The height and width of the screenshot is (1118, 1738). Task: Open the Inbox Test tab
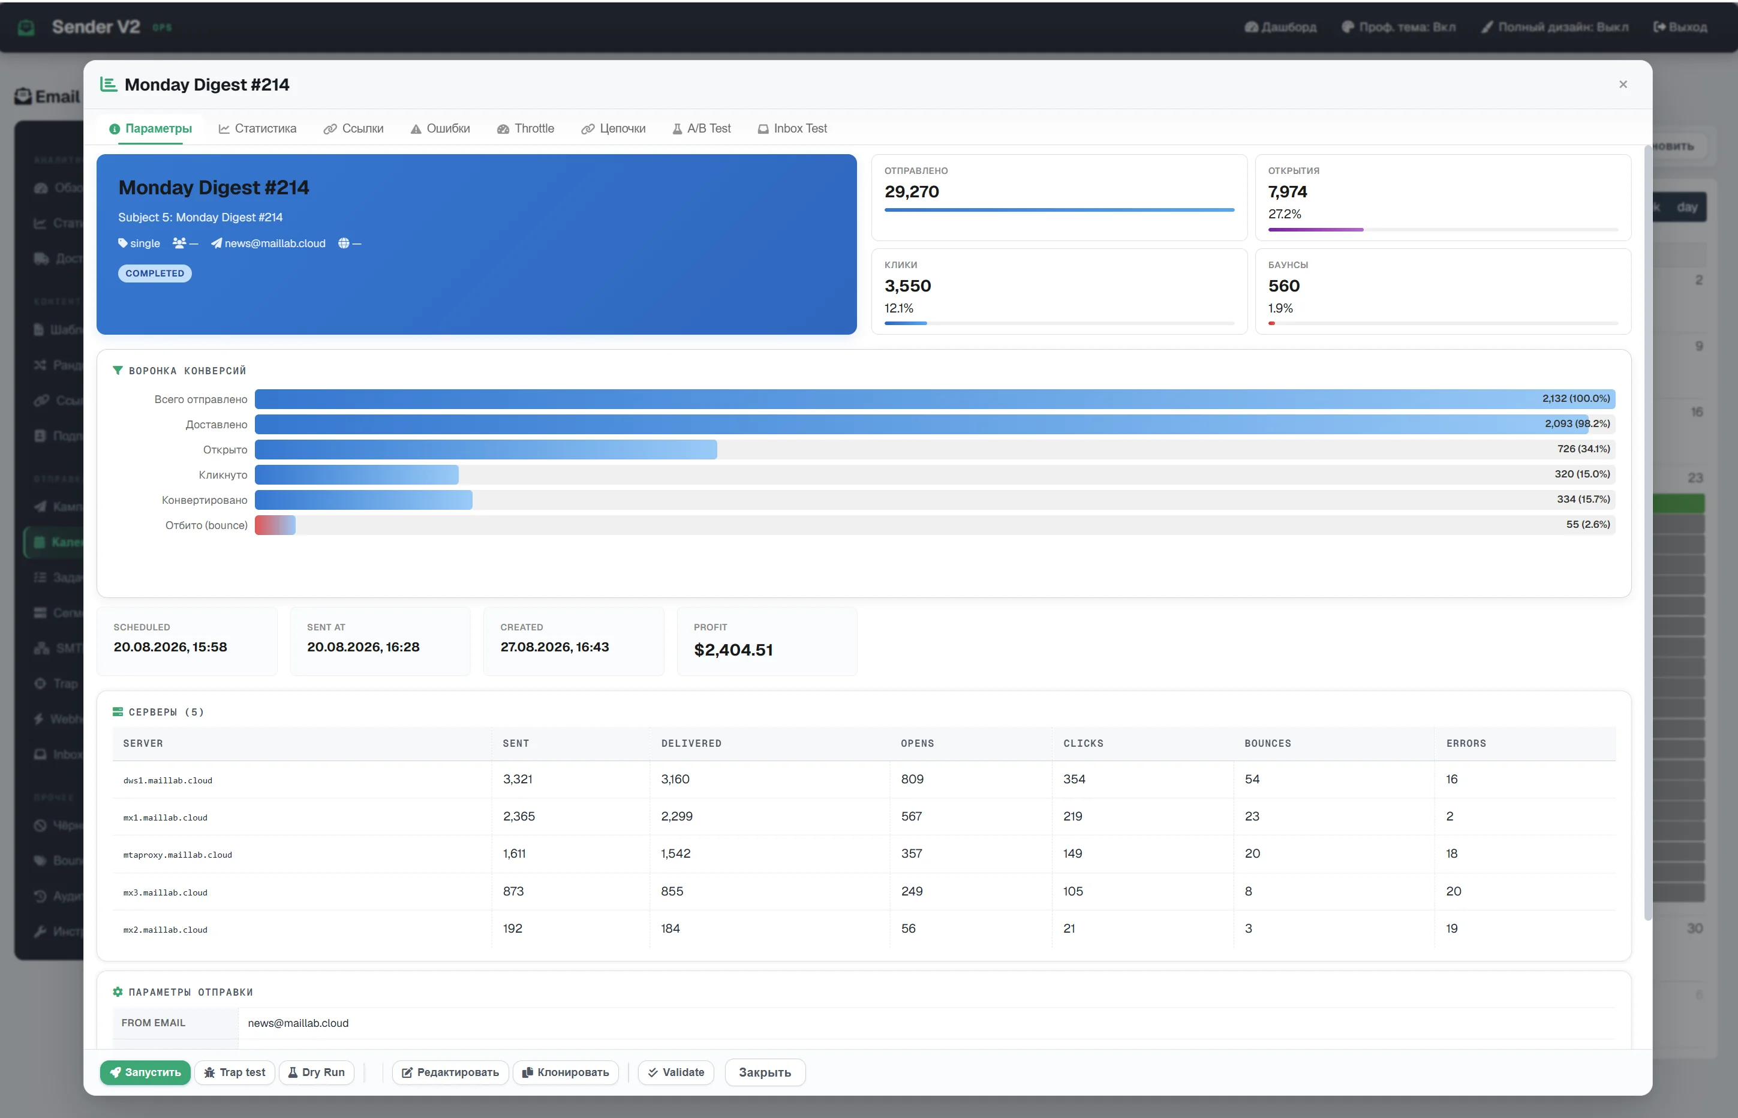(792, 128)
